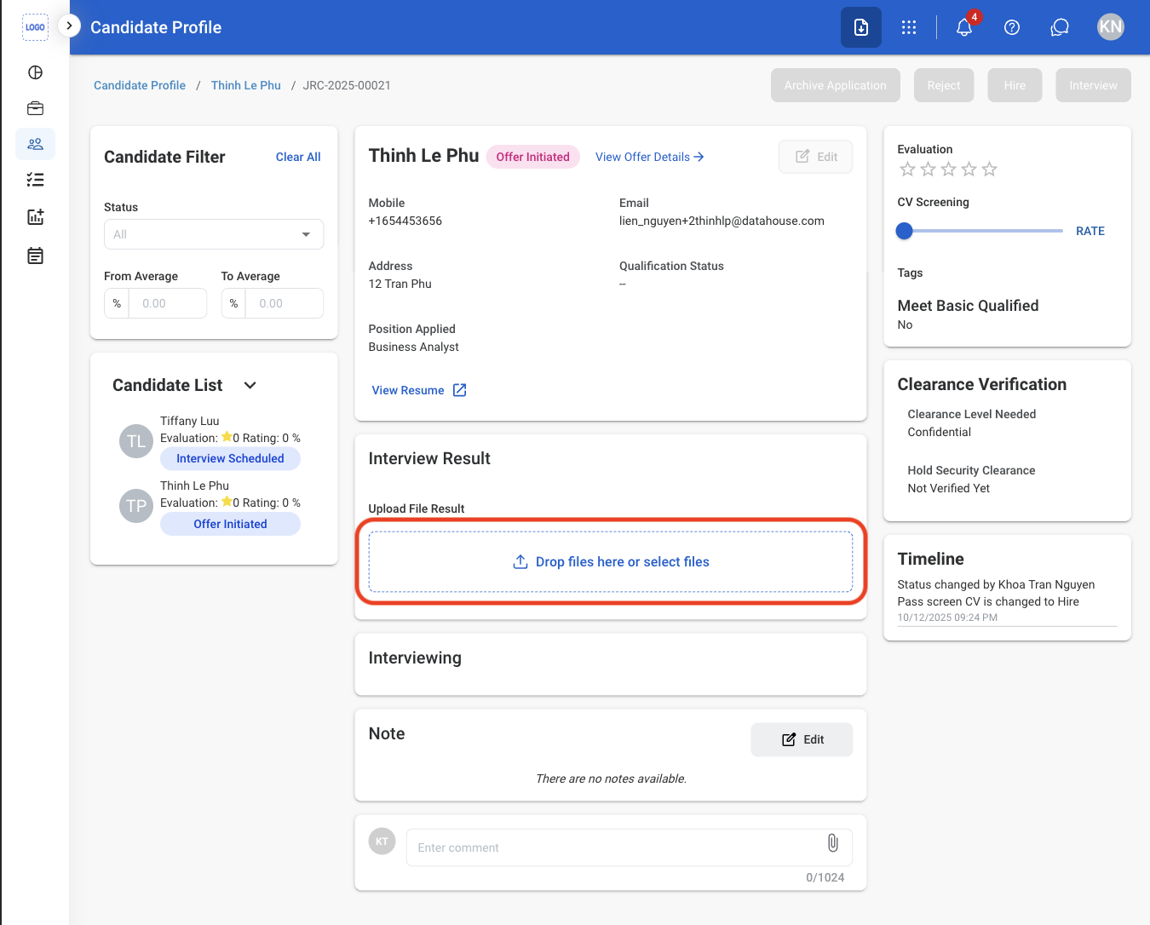The height and width of the screenshot is (925, 1150).
Task: Clear All candidate filters
Action: [298, 157]
